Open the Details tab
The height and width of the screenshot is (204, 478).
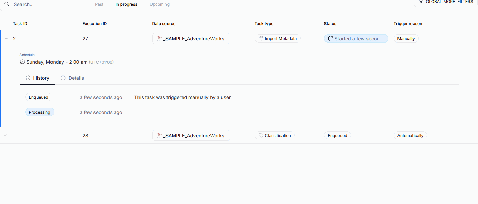[x=72, y=78]
